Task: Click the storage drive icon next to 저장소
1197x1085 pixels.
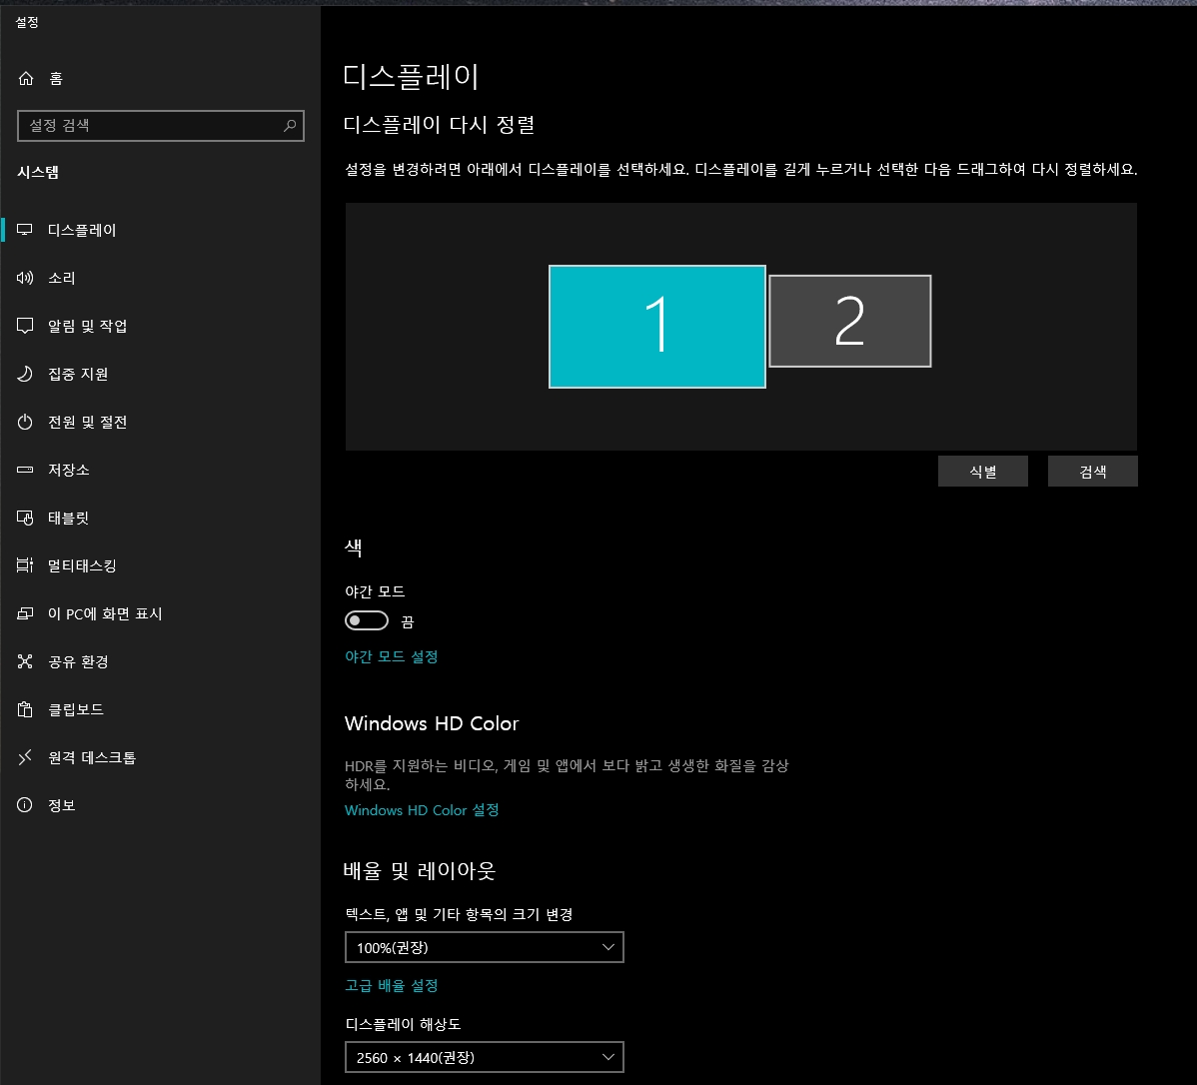Action: pyautogui.click(x=25, y=470)
